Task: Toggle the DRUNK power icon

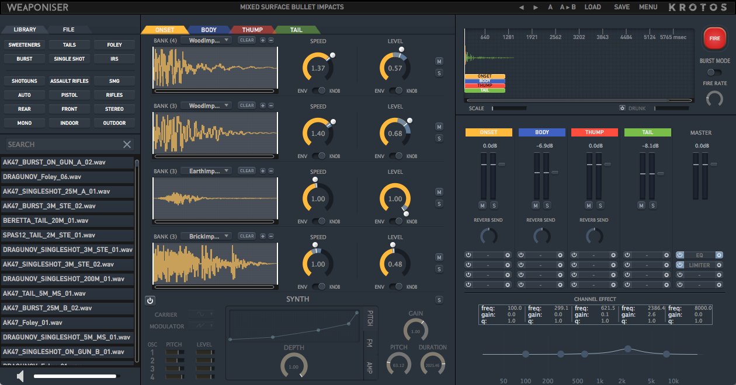Action: coord(623,108)
